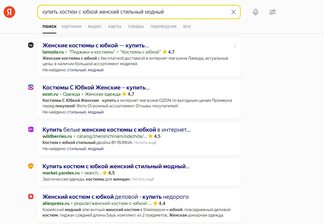Click the Lamoda favicon
The height and width of the screenshot is (224, 324).
point(31,45)
